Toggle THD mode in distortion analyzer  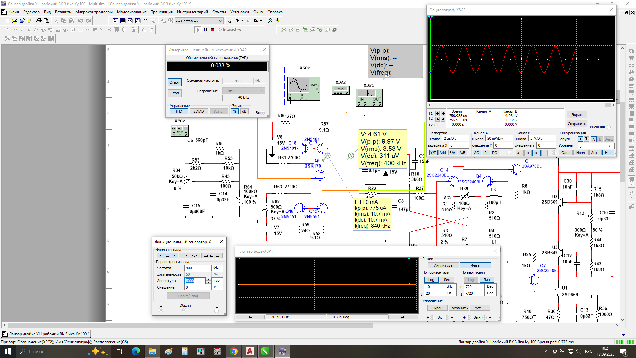click(x=179, y=112)
